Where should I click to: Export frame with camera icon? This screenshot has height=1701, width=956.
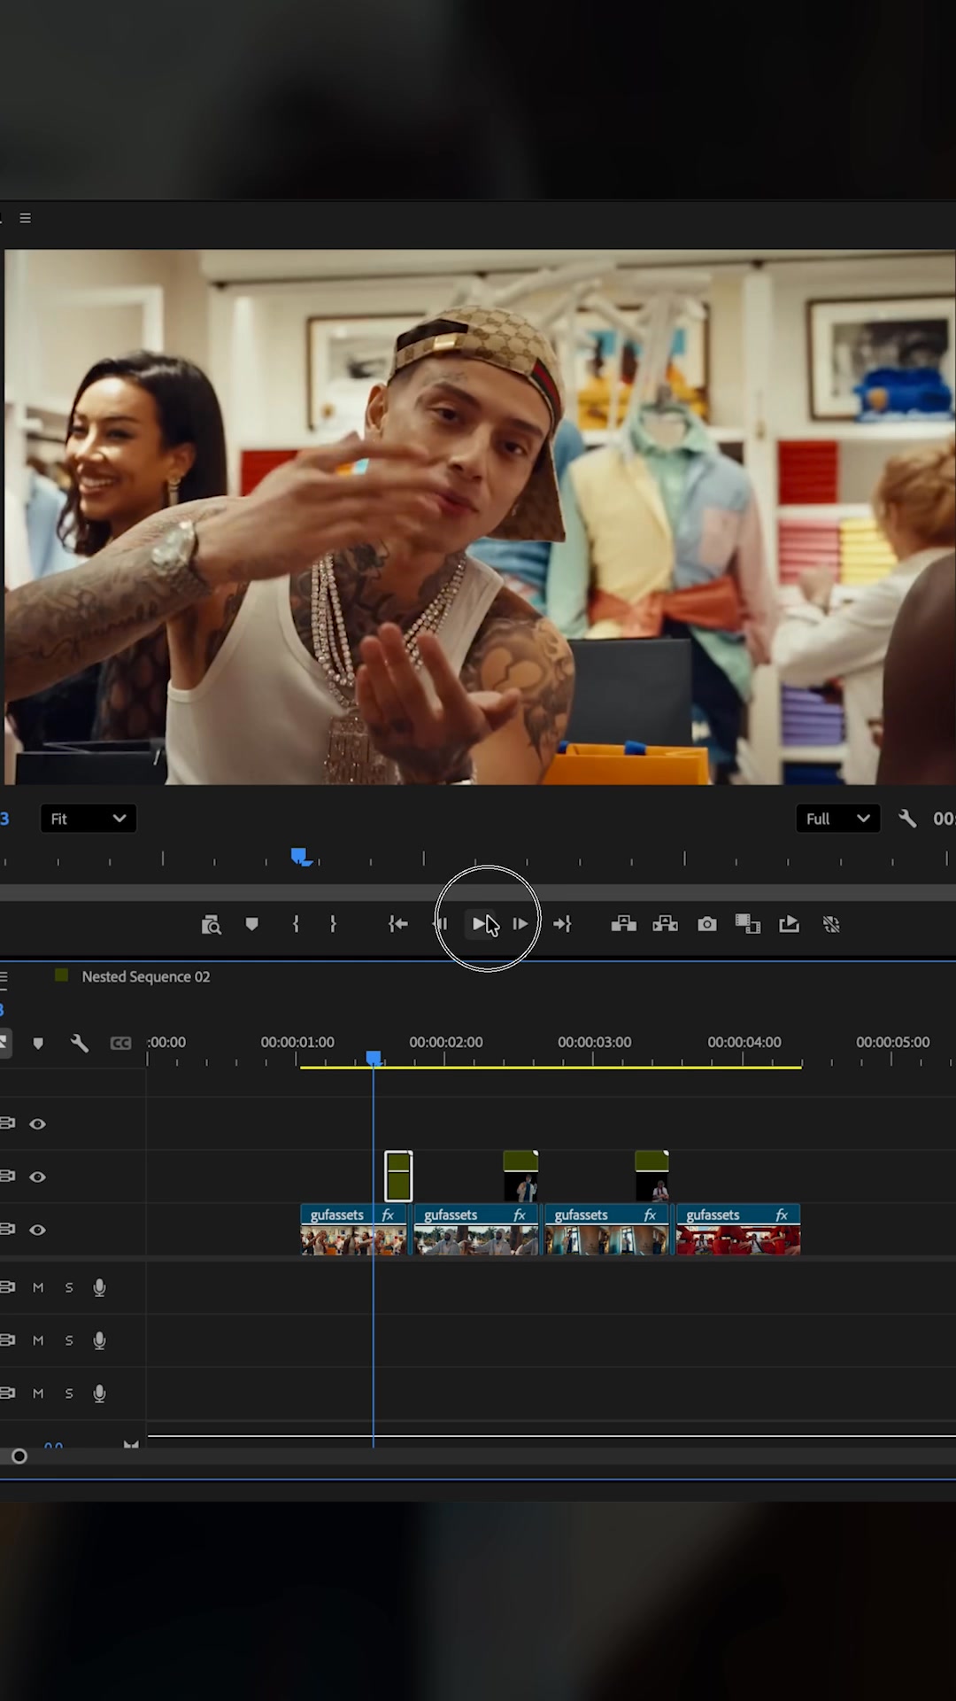[x=707, y=924]
